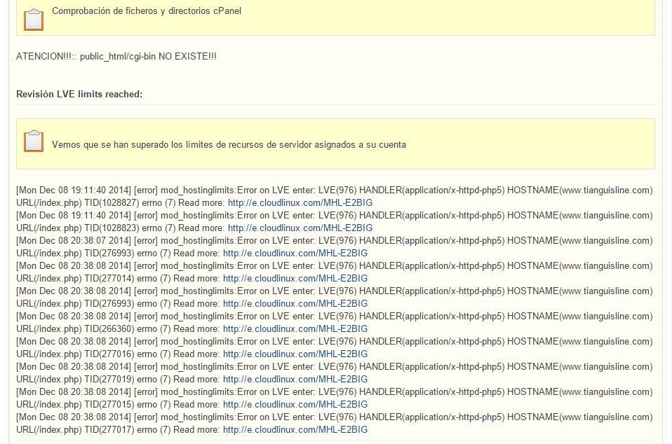The image size is (672, 444).
Task: Click 'Vemos que se han superado los límites' notice
Action: (x=229, y=144)
